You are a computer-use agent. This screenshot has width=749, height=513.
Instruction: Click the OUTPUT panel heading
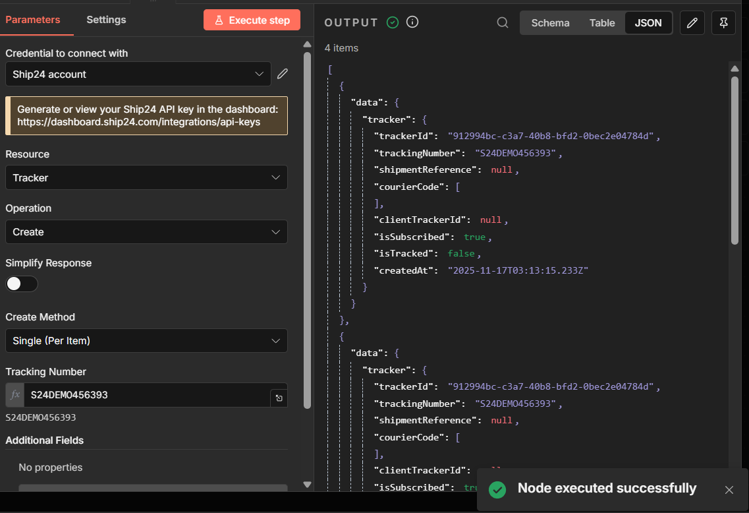click(351, 22)
